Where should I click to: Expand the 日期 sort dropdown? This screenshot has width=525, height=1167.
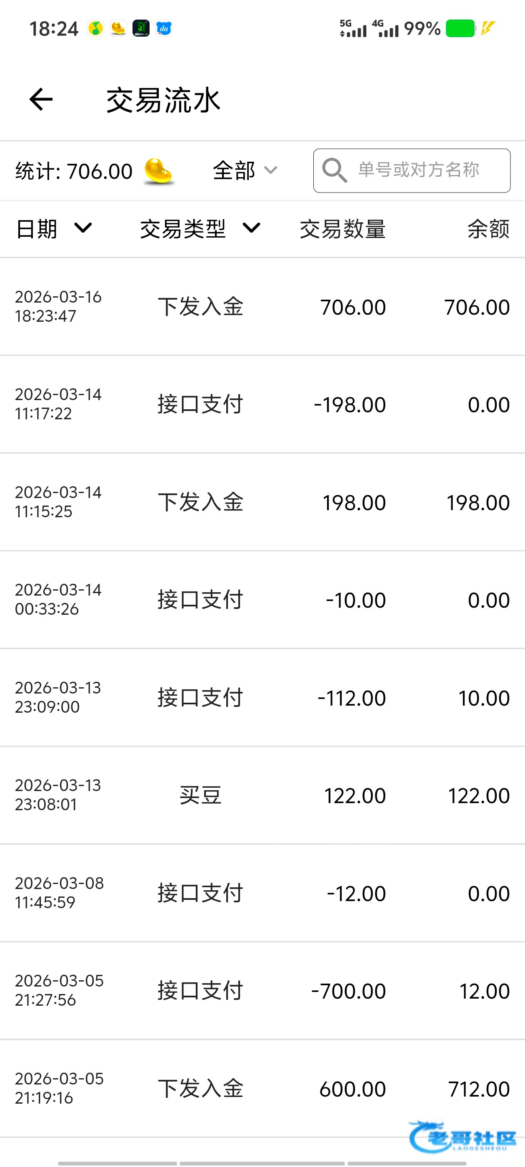click(x=54, y=229)
